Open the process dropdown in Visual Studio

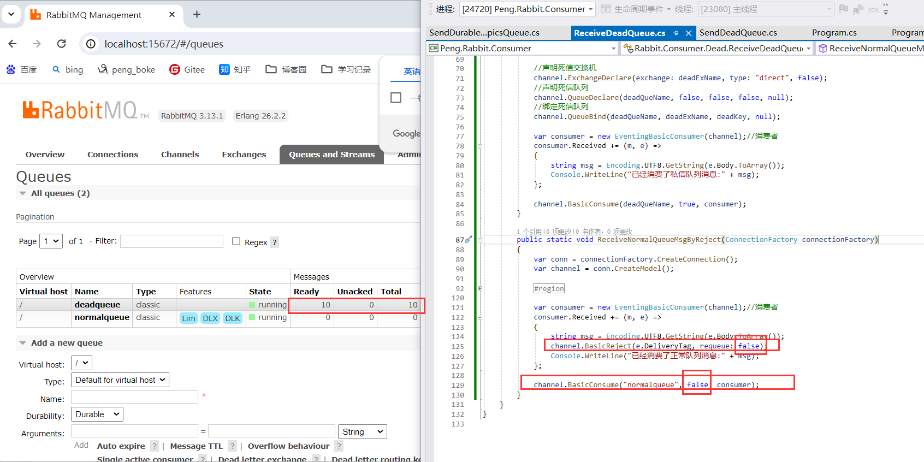[528, 9]
